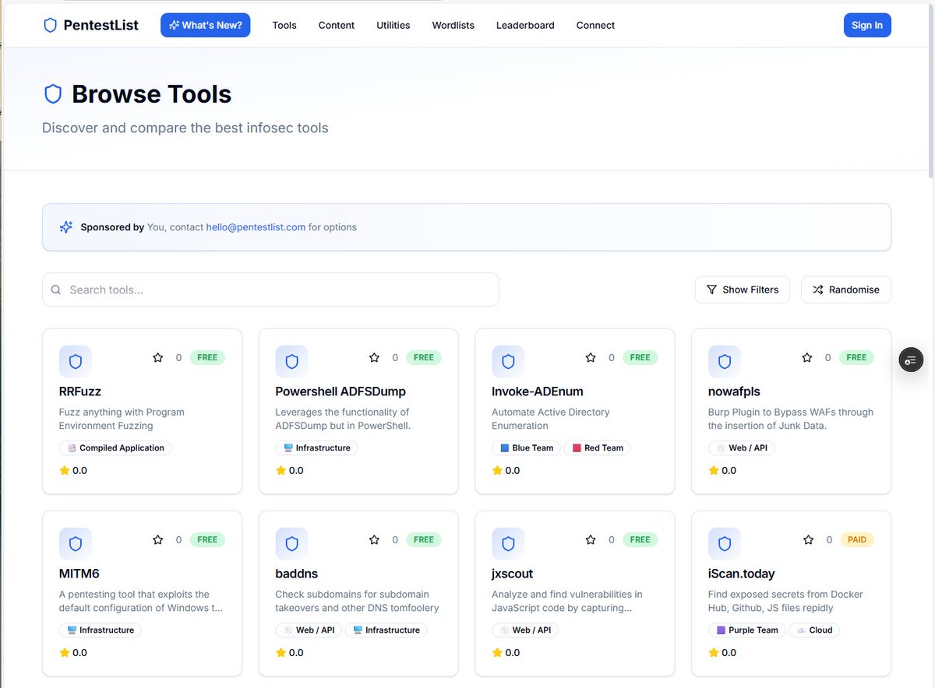Image resolution: width=935 pixels, height=688 pixels.
Task: Star the nowafpls tool
Action: (807, 357)
